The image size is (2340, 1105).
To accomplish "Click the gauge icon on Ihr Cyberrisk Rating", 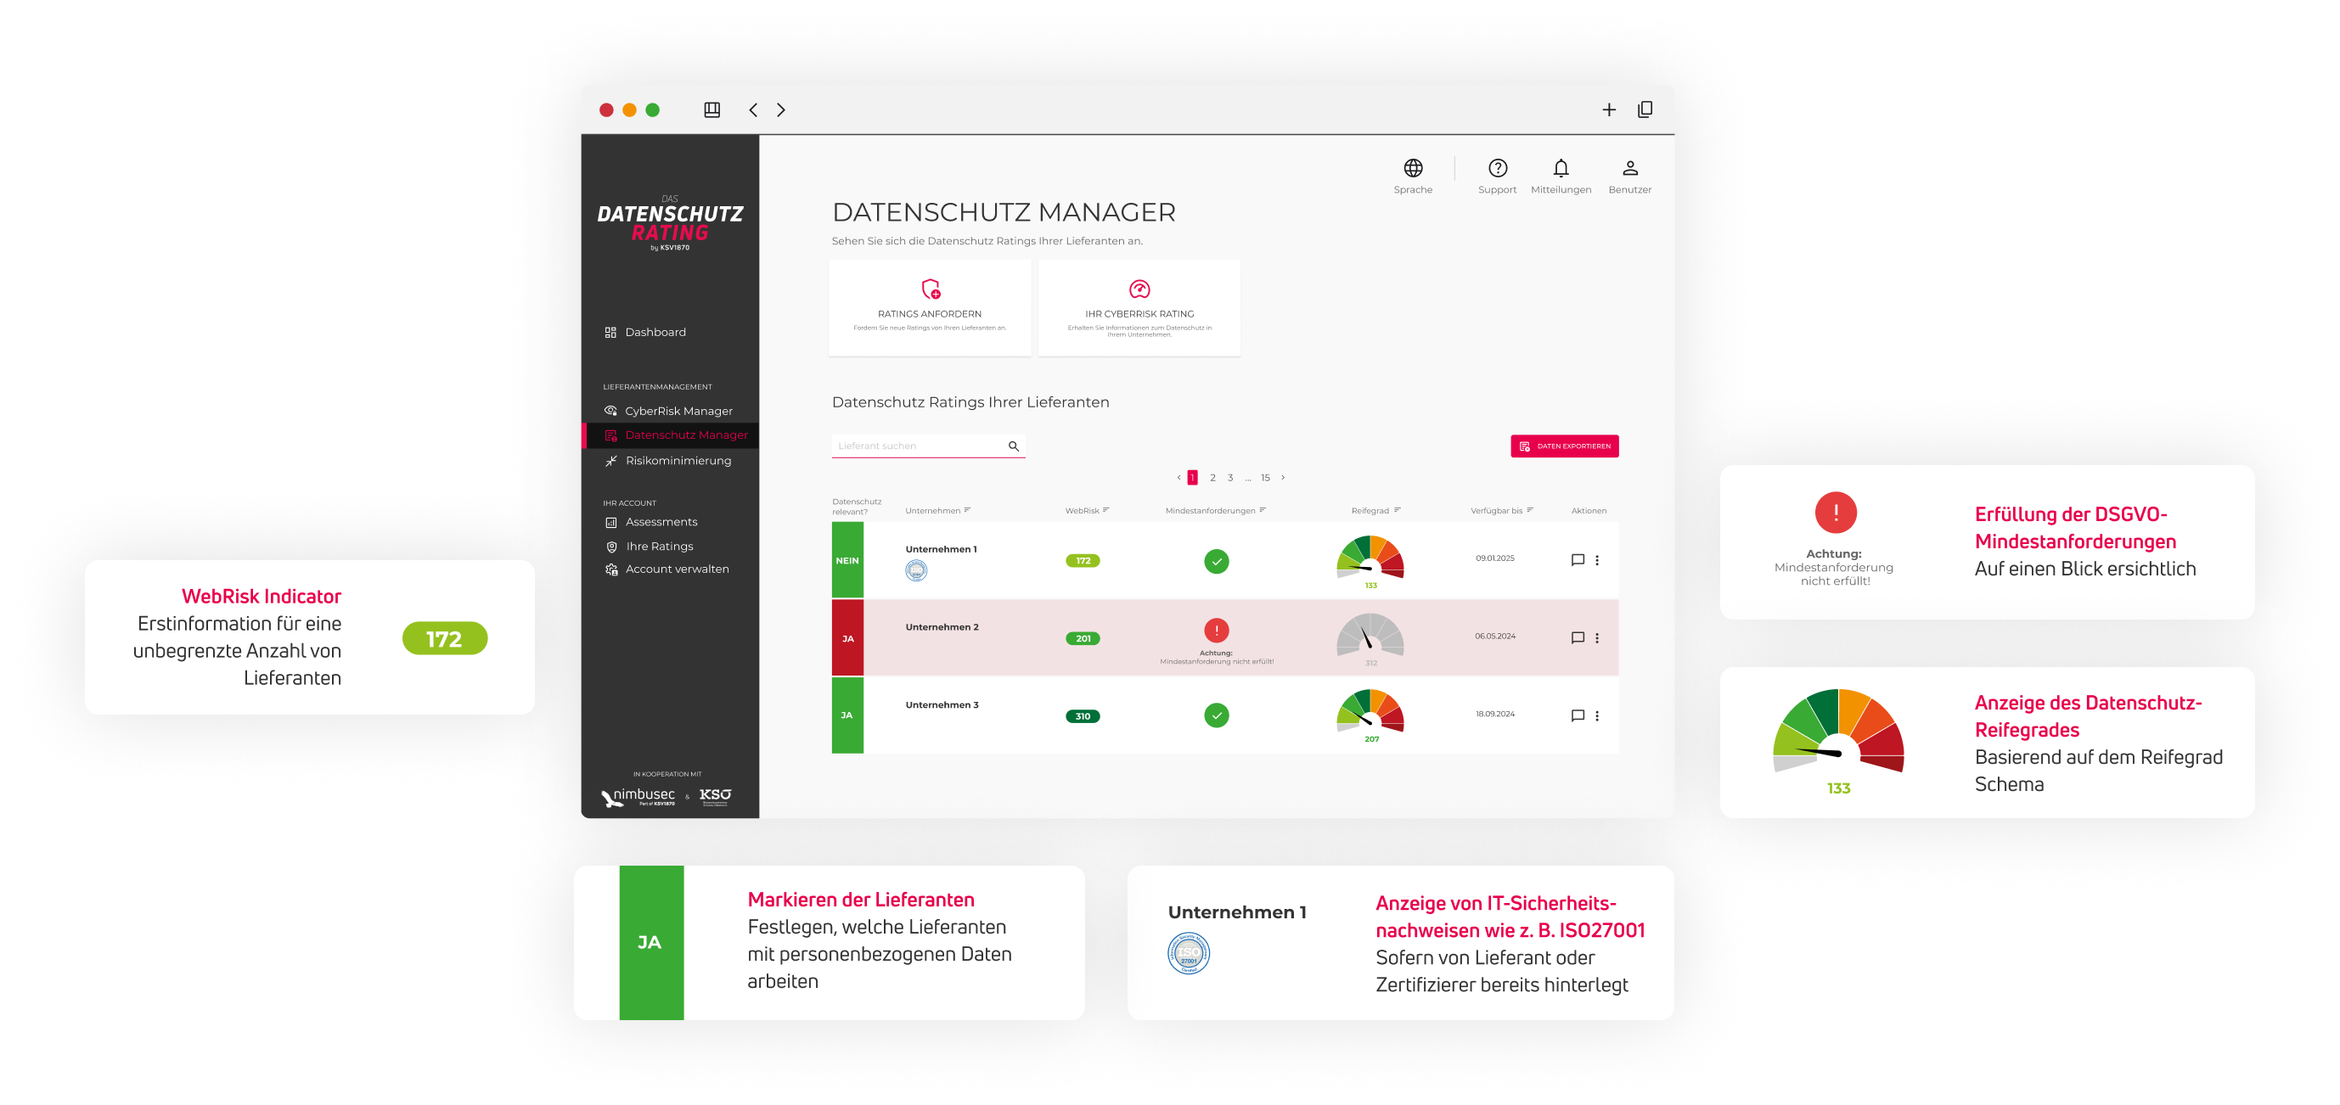I will coord(1139,290).
